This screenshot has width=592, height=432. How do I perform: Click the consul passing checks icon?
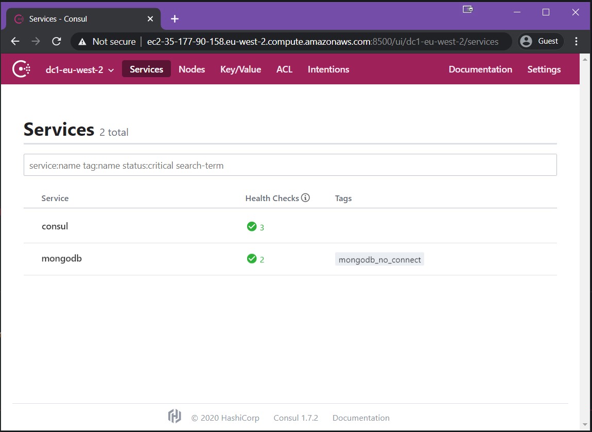pos(251,226)
